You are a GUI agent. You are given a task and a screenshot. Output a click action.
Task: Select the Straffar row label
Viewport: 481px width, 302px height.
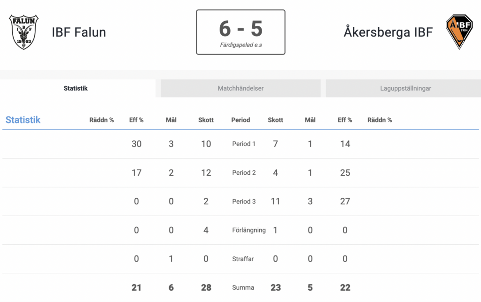pyautogui.click(x=243, y=259)
